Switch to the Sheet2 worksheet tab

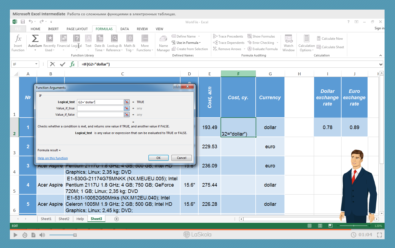64,219
